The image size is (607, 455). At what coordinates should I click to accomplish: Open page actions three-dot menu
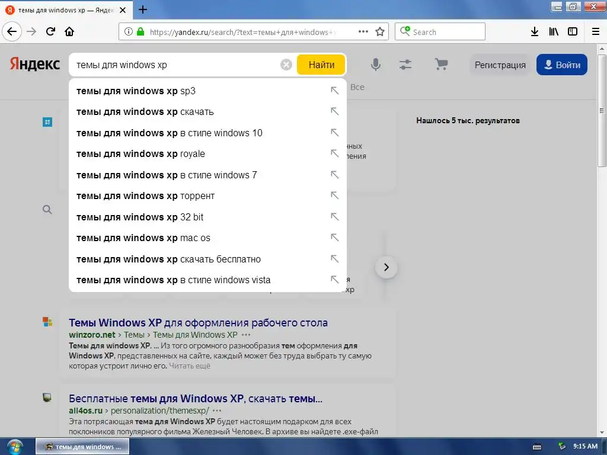(x=363, y=31)
